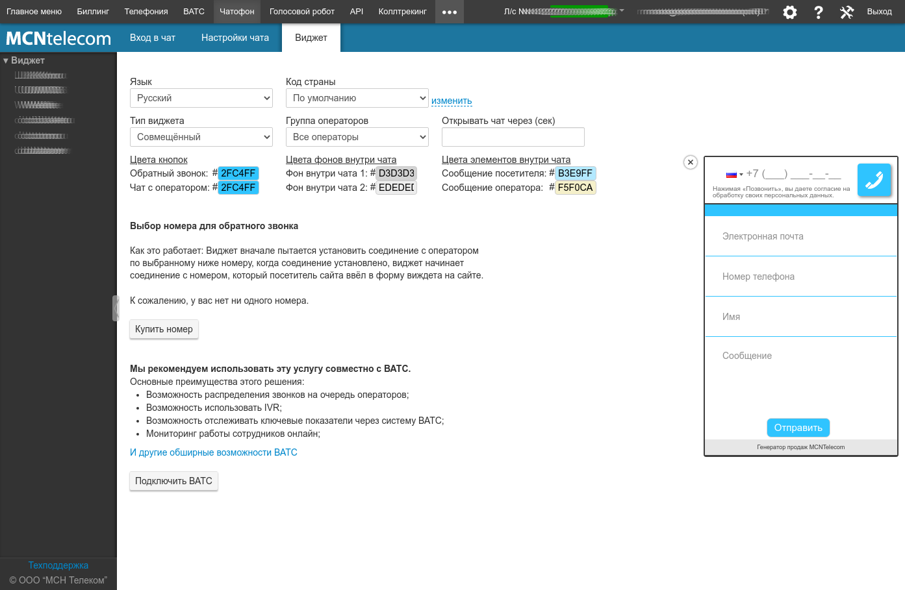Open the Биллинг menu
The image size is (905, 590).
93,12
